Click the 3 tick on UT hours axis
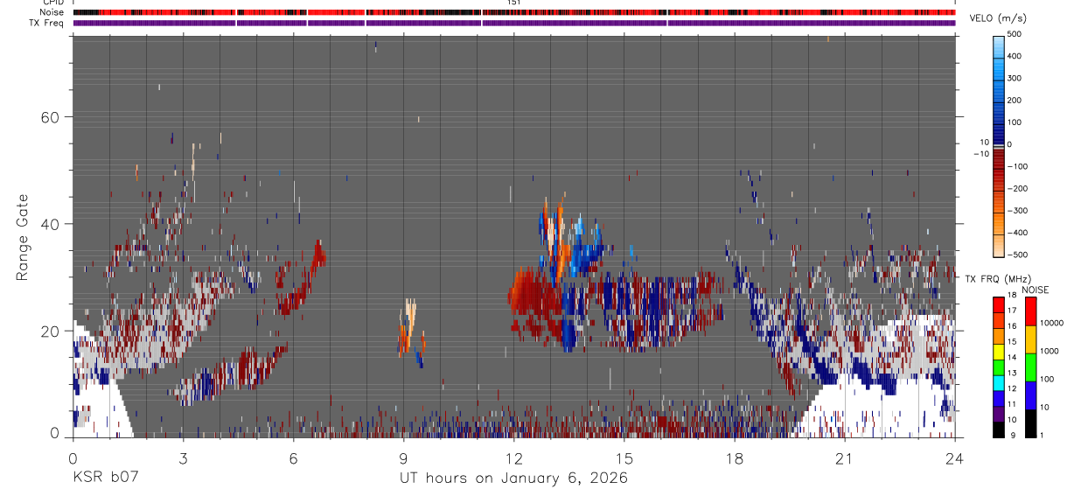This screenshot has width=1074, height=496. pos(183,458)
